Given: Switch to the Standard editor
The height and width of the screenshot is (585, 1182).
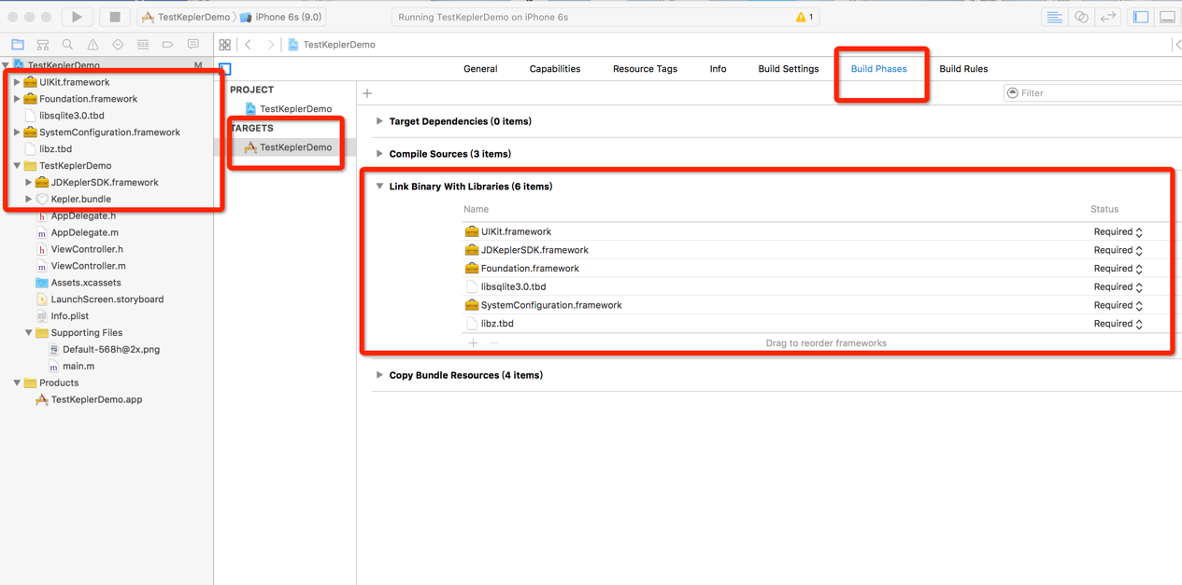Looking at the screenshot, I should (x=1054, y=17).
